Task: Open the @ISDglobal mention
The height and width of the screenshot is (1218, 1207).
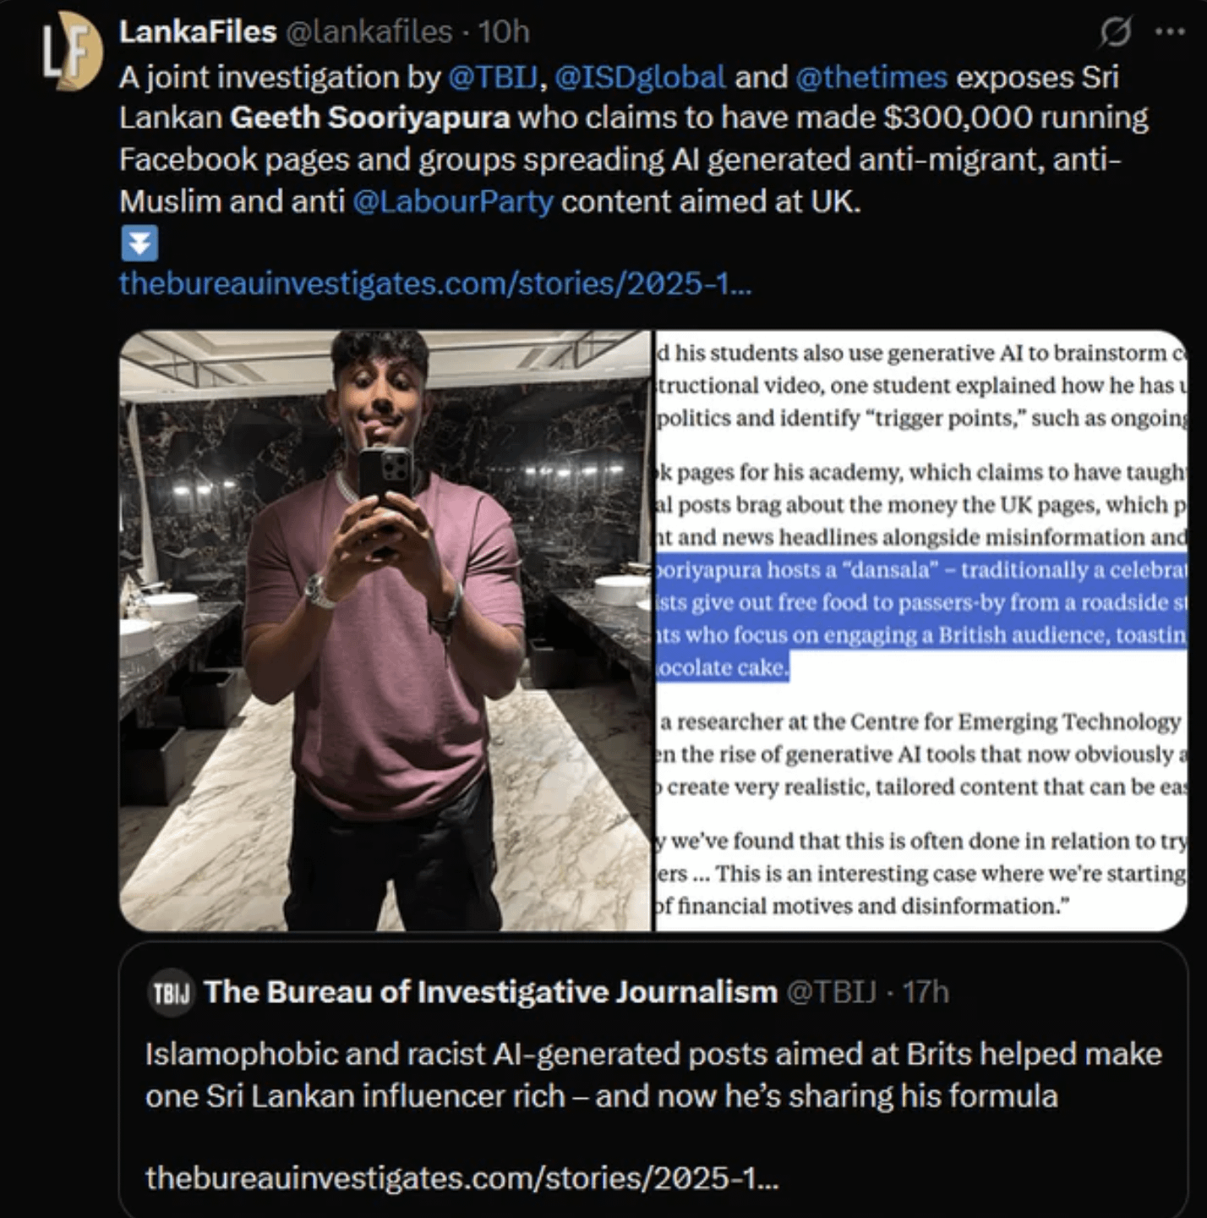Action: click(640, 77)
